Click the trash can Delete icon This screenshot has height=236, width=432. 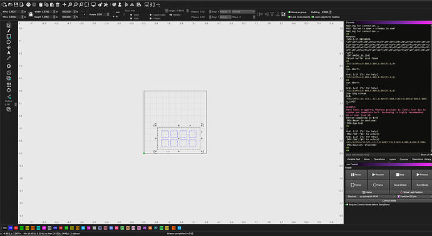(x=58, y=4)
